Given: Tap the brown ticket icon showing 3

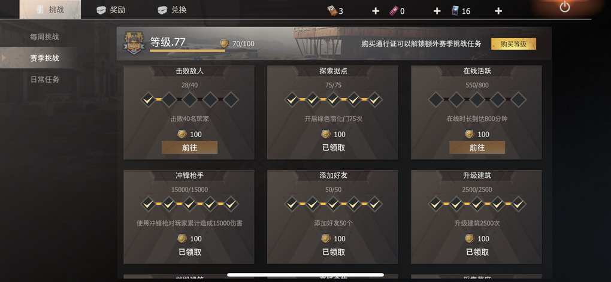Looking at the screenshot, I should (331, 11).
